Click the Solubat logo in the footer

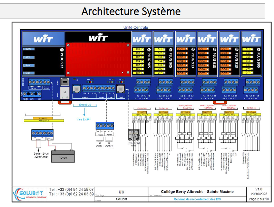30,194
